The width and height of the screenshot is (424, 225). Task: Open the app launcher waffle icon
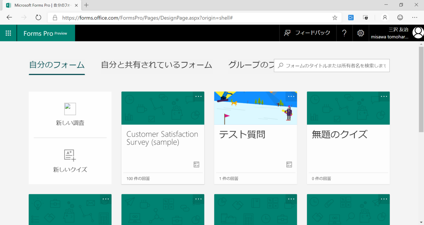click(x=8, y=33)
